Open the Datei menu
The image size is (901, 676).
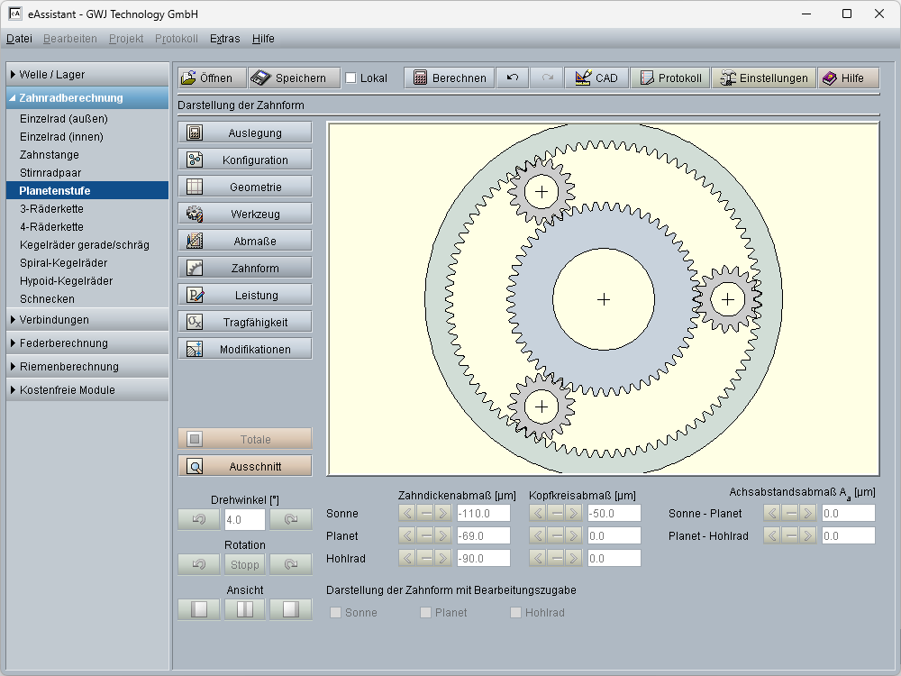pyautogui.click(x=19, y=39)
